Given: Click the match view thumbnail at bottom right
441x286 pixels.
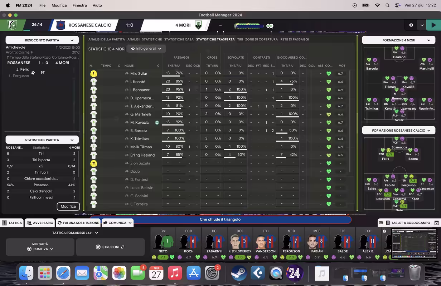Looking at the screenshot, I should (x=415, y=243).
